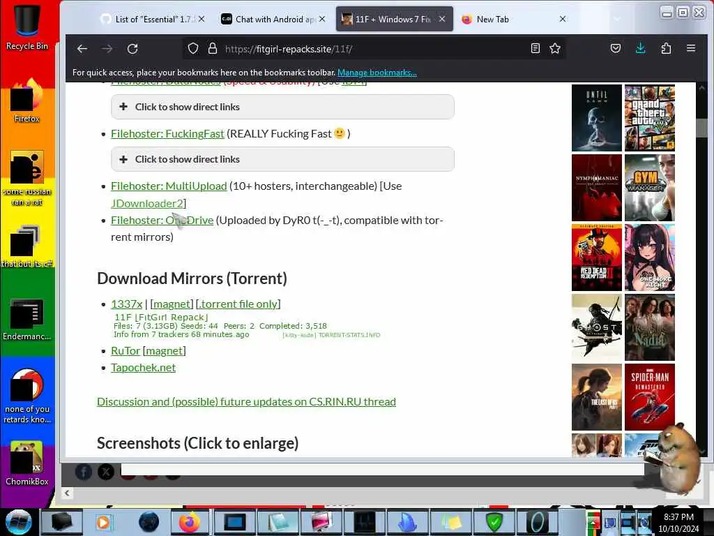Open The Last of Us thumbnail
This screenshot has width=714, height=536.
(x=597, y=396)
